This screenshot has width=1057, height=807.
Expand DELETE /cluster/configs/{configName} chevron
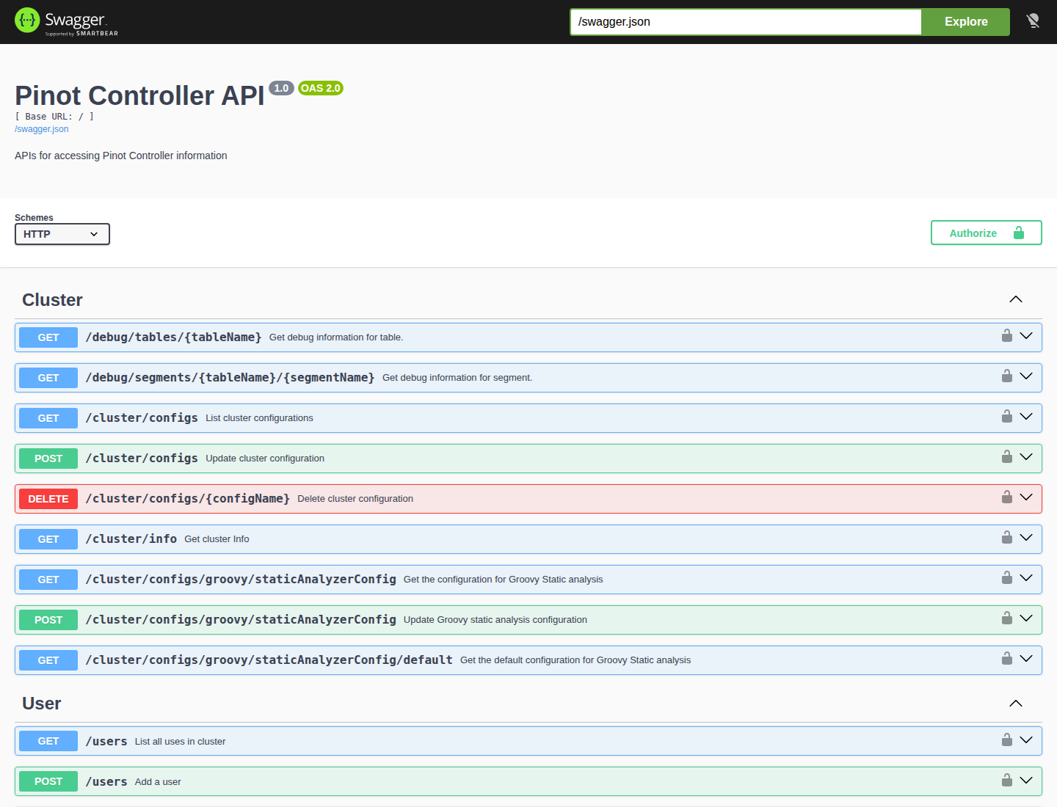pos(1026,497)
